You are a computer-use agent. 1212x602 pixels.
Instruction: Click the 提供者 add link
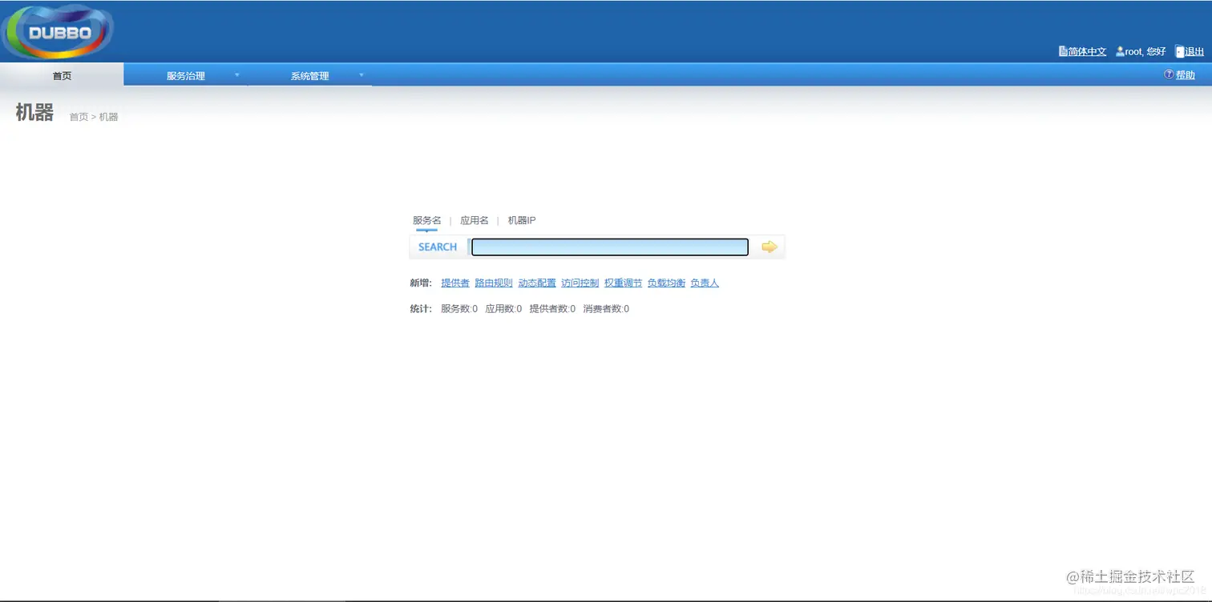(x=455, y=283)
